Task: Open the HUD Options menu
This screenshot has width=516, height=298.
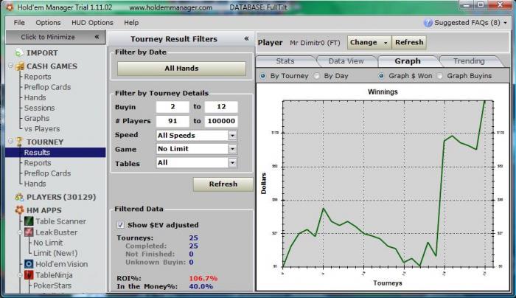Action: [91, 23]
